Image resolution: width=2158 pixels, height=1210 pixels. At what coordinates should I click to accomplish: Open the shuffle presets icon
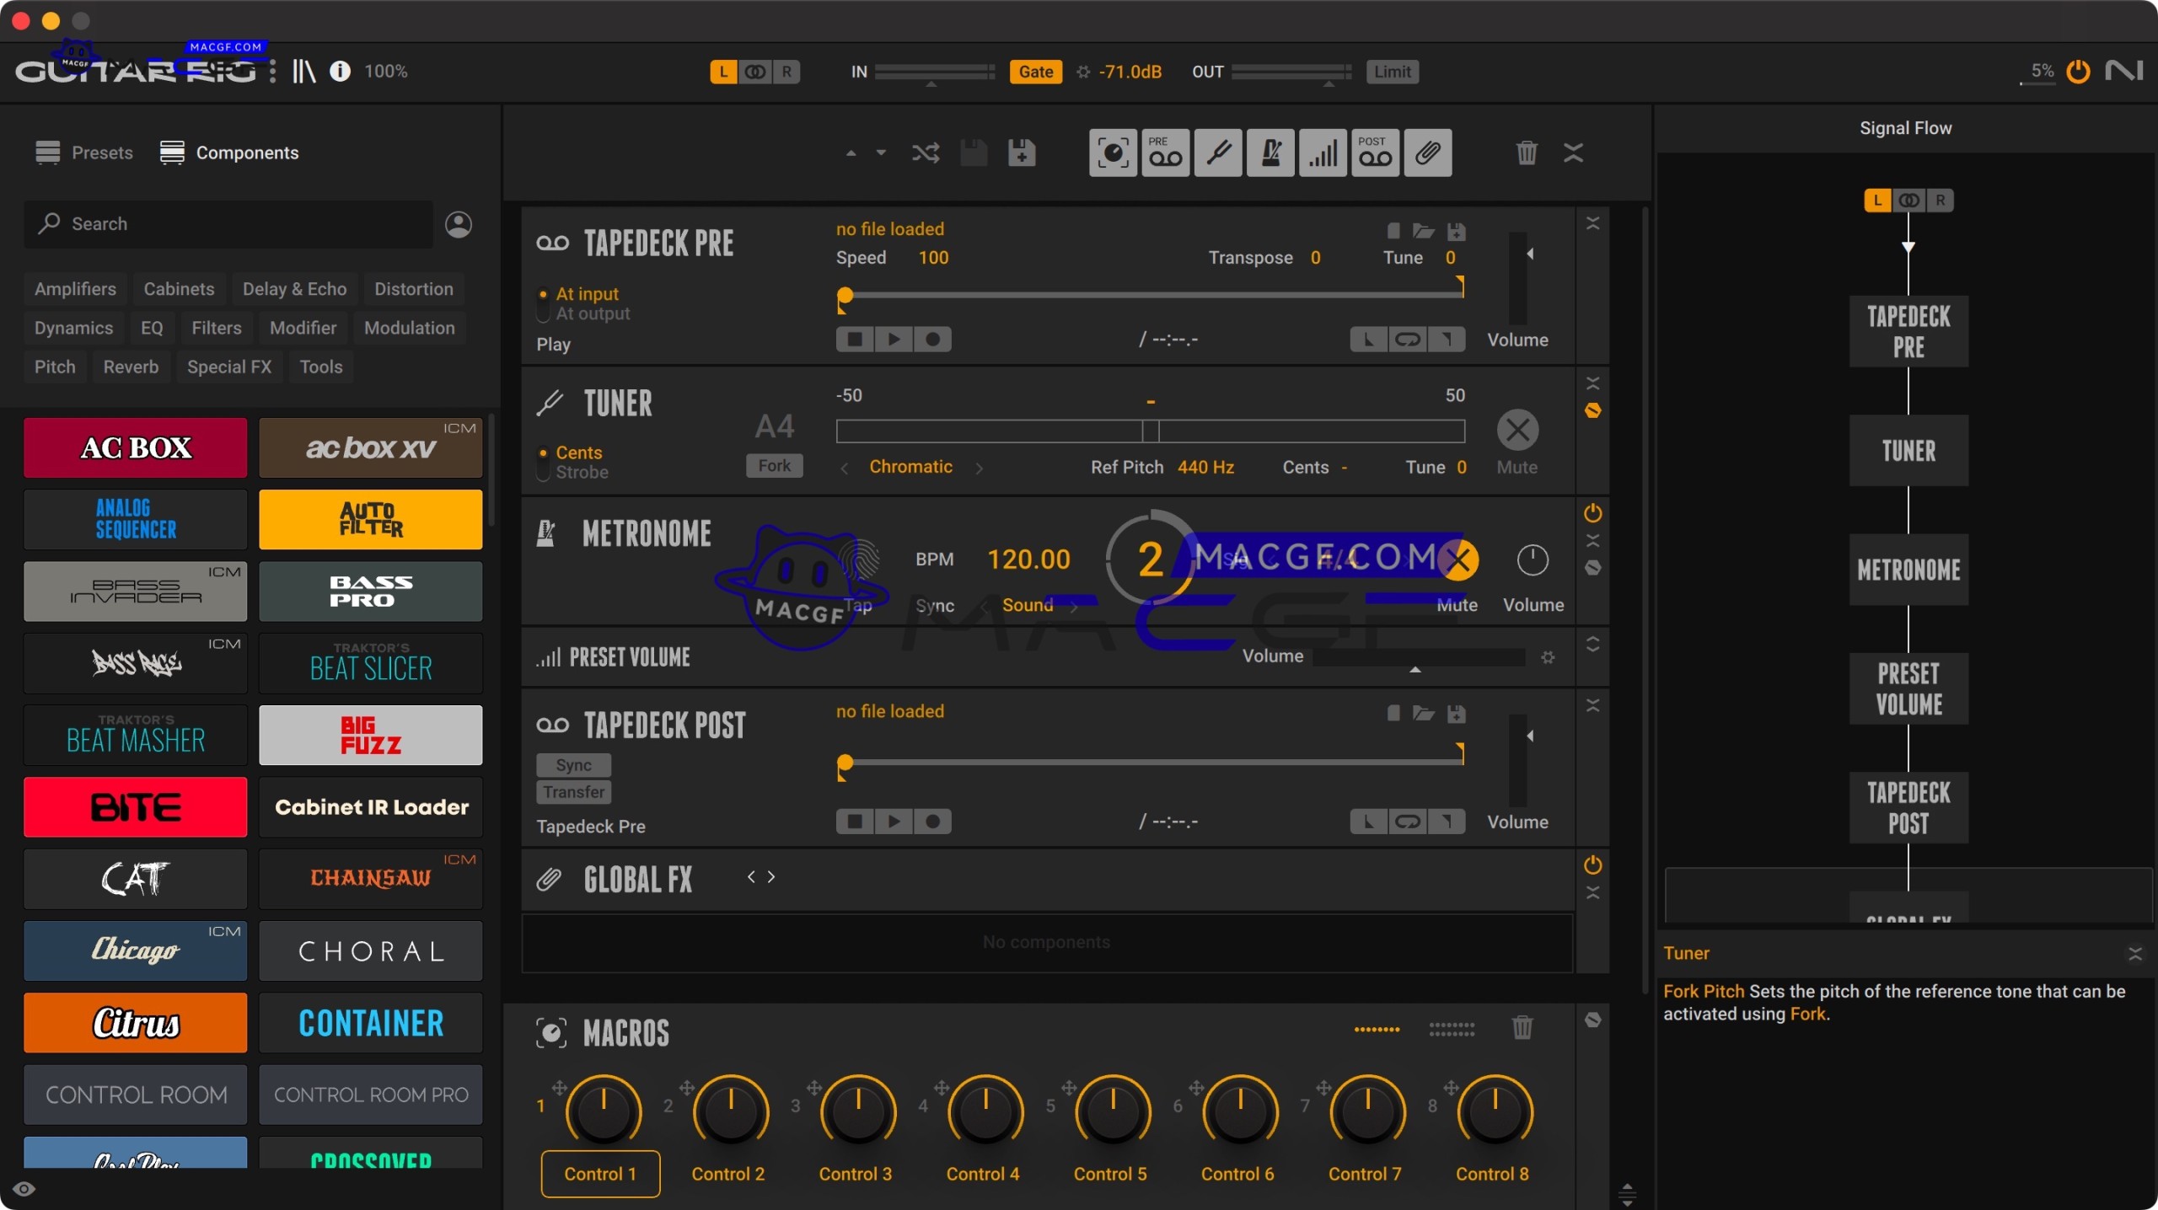point(925,153)
